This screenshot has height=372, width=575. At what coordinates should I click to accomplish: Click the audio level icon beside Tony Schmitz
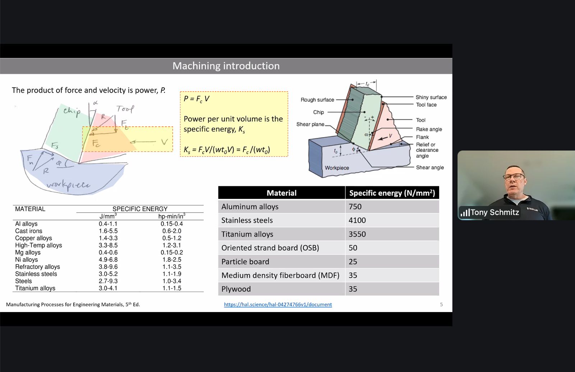coord(465,213)
